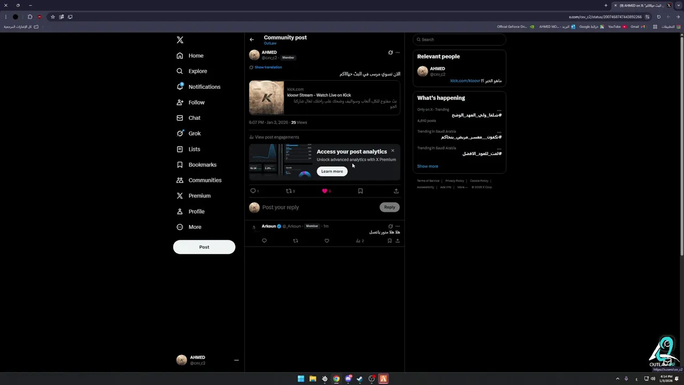Open Notifications from the sidebar
Screen dimensions: 684x385
(198, 87)
